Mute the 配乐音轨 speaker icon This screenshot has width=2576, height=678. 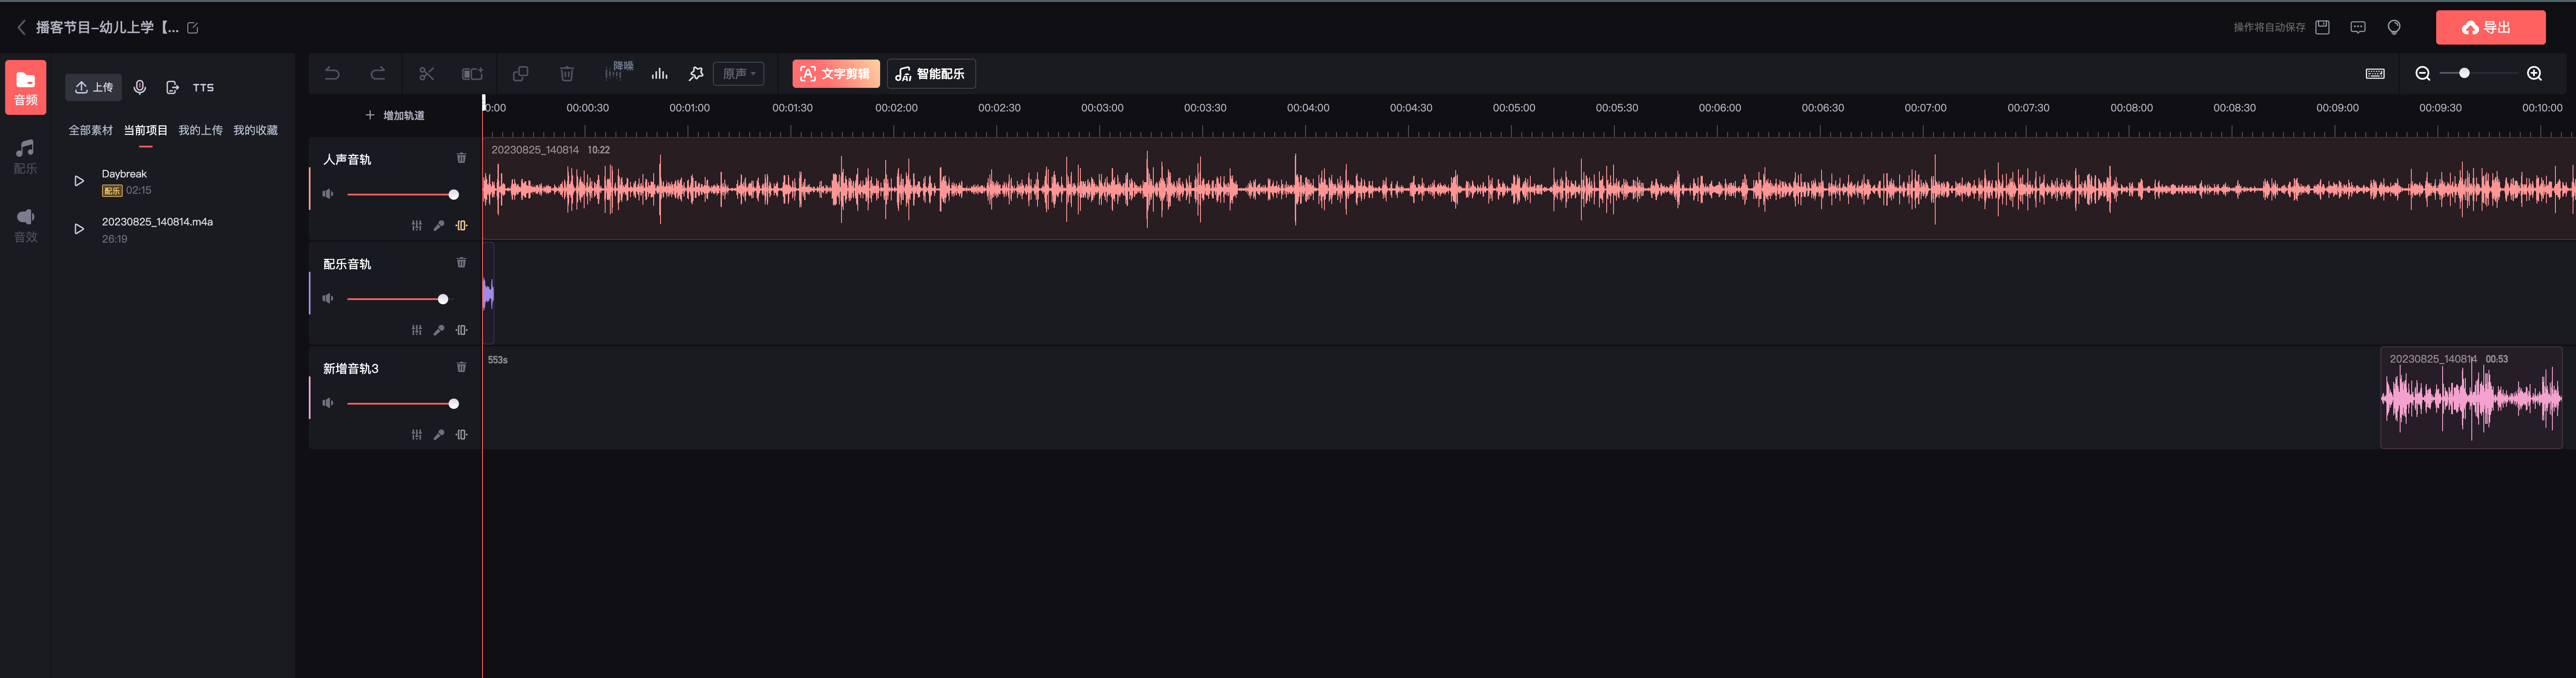(328, 299)
